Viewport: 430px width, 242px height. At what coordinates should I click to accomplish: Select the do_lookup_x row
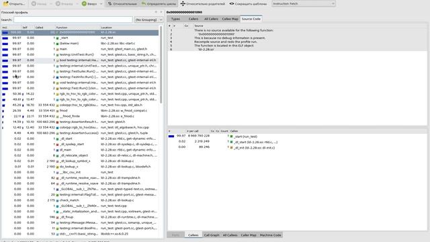(80, 167)
